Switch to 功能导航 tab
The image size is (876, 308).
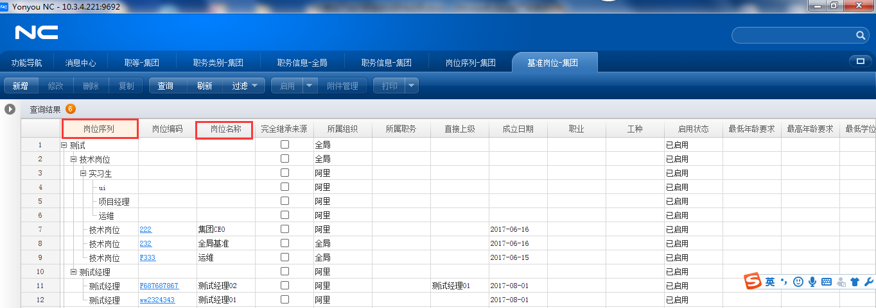coord(27,63)
